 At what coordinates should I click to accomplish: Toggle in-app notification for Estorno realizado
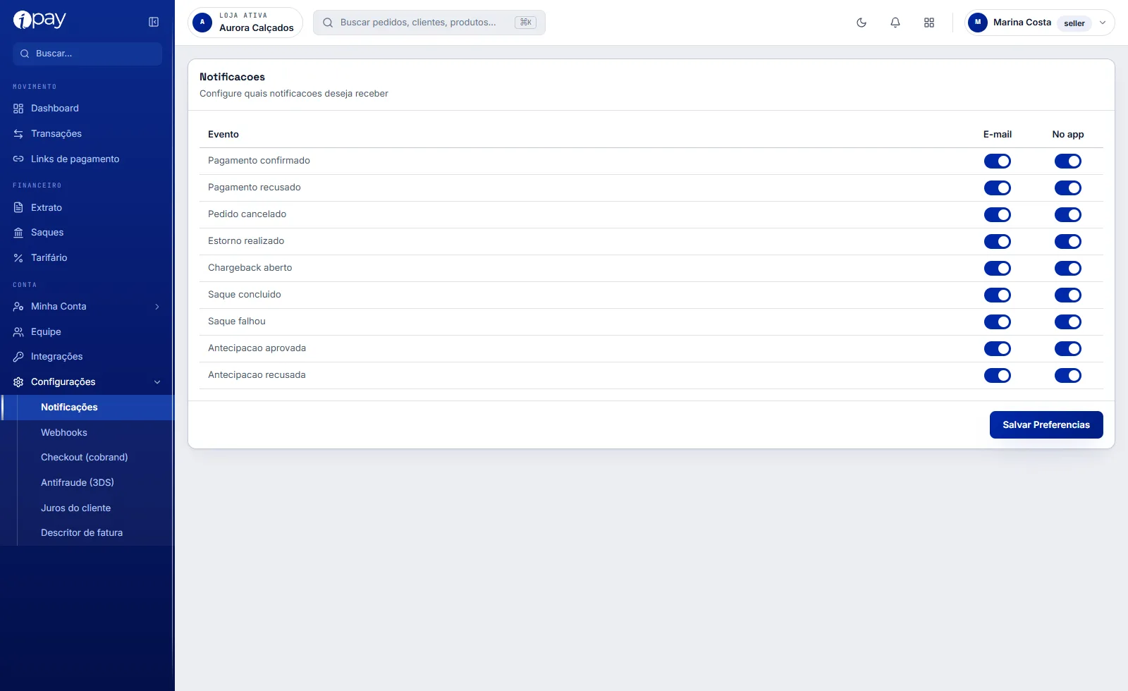click(1068, 242)
